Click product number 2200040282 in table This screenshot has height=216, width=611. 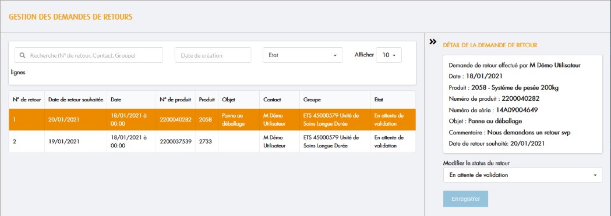coord(175,119)
